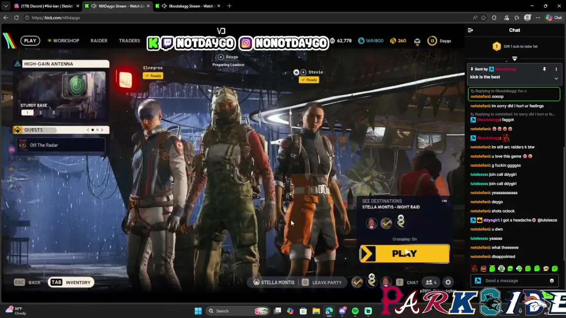566x318 pixels.
Task: Open the in-game settings gear
Action: pyautogui.click(x=448, y=282)
